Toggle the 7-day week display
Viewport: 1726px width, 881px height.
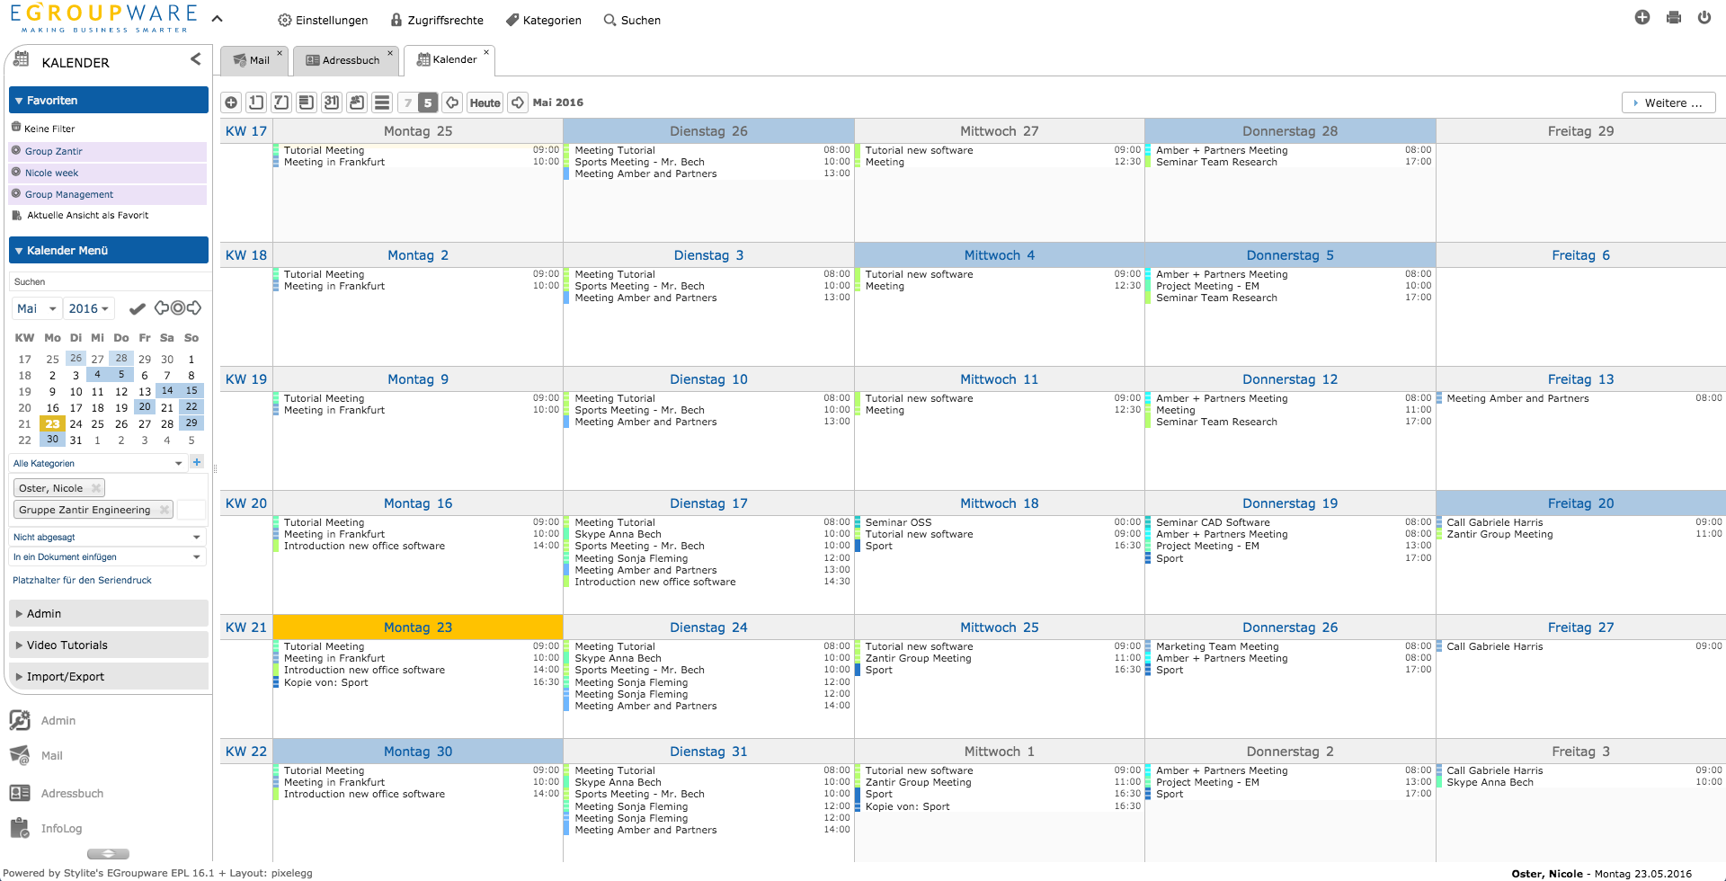click(x=407, y=102)
